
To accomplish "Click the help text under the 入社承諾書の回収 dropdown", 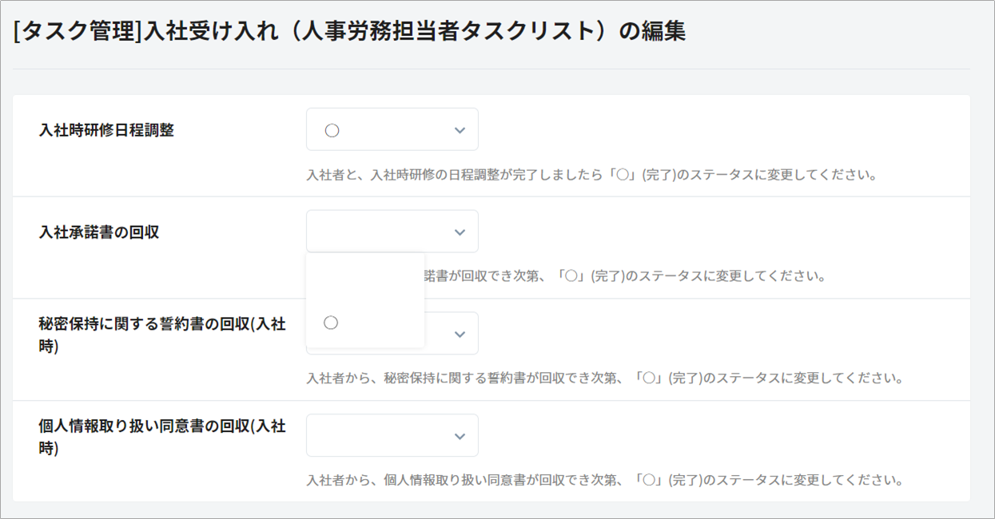I will (623, 277).
